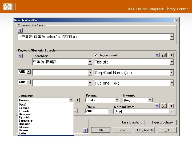This screenshot has height=144, width=192.
Task: Click help icon above Material Type
Action: (157, 106)
